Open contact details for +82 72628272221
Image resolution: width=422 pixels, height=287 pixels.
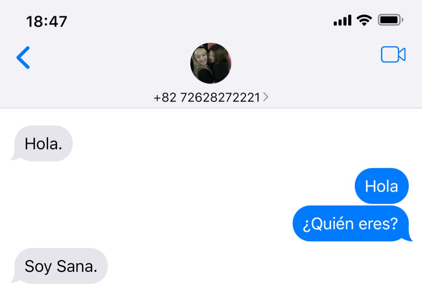pyautogui.click(x=211, y=97)
